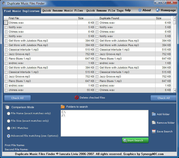179x158 pixels.
Task: Select the C:\ folder entry
Action: tap(64, 112)
